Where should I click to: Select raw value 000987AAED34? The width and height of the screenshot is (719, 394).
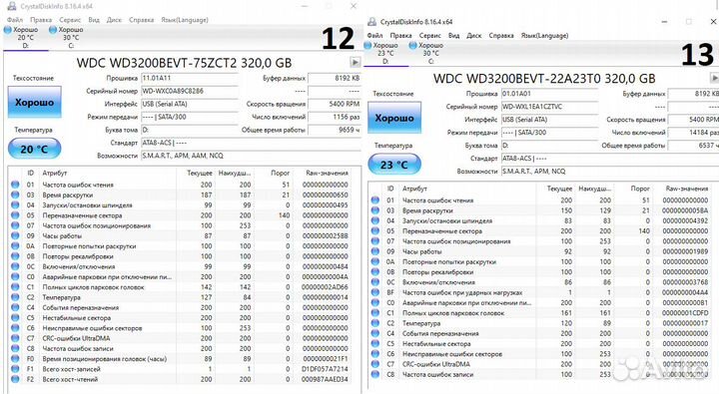tap(325, 379)
